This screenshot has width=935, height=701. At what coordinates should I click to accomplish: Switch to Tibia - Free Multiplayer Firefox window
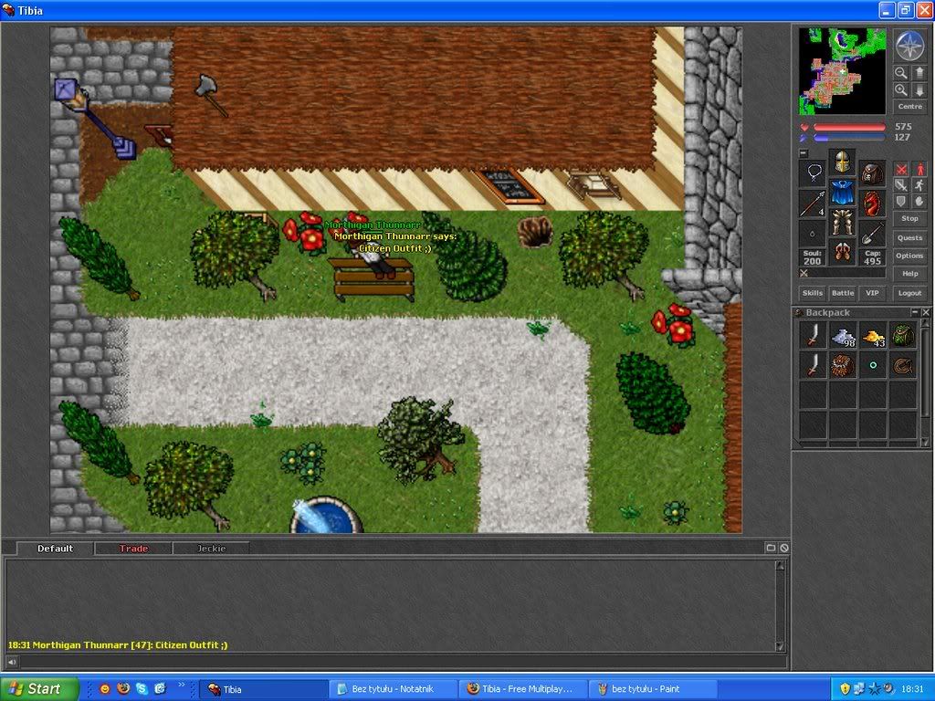[523, 689]
